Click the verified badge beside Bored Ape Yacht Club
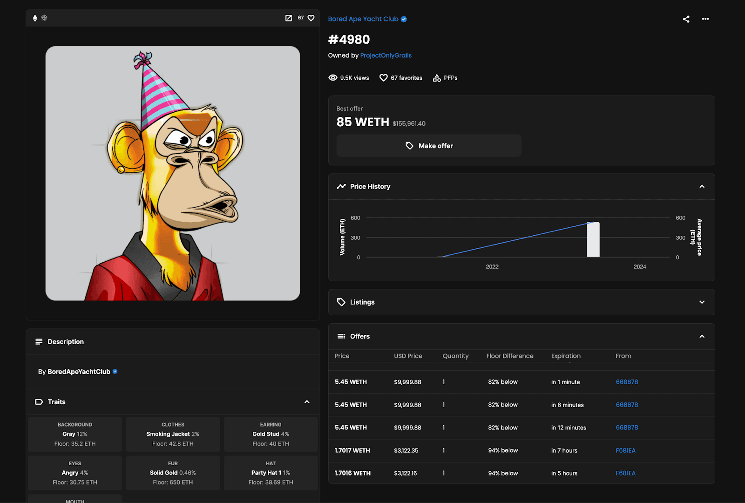 click(404, 19)
